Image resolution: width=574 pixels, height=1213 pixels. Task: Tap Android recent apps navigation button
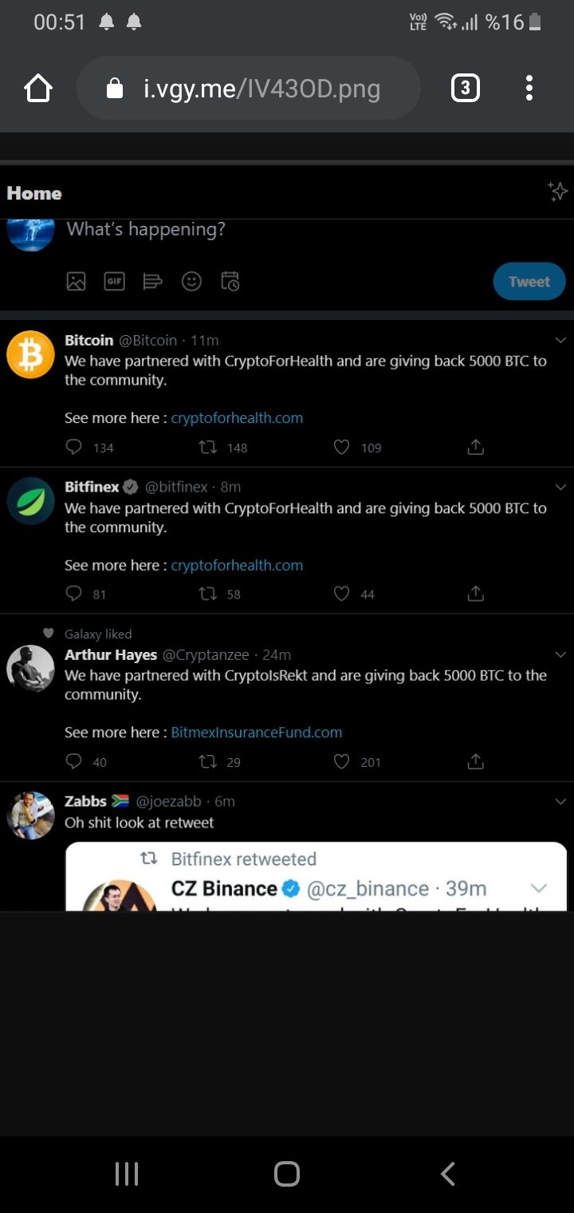click(127, 1174)
